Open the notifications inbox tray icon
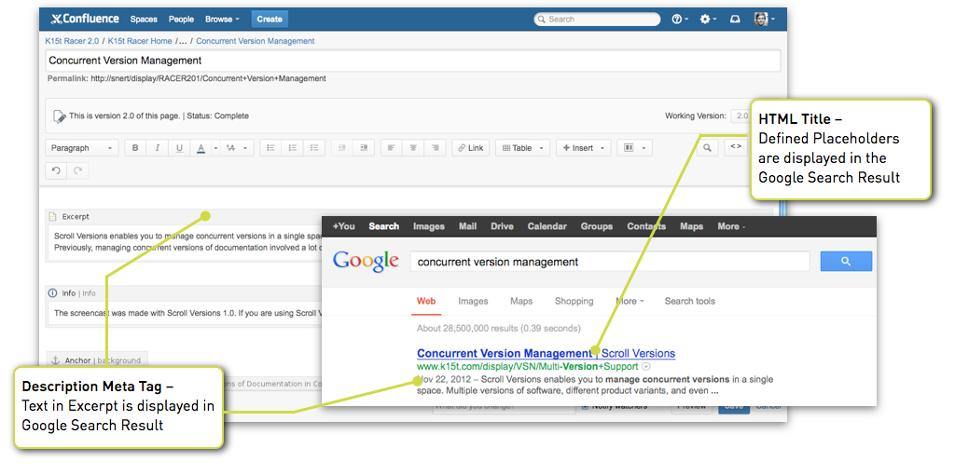 [736, 20]
